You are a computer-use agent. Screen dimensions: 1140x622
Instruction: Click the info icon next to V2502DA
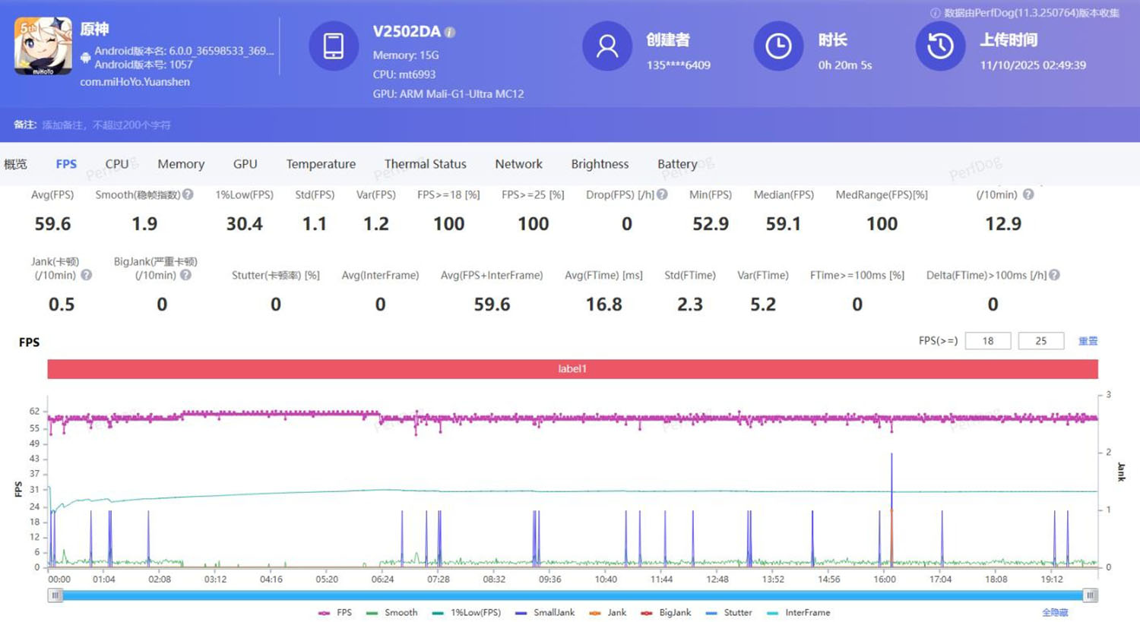448,32
